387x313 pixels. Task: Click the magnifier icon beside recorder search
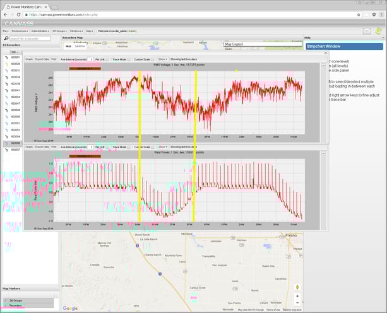(x=6, y=38)
